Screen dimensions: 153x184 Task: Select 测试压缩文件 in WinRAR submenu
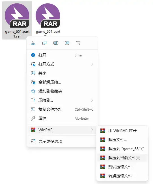[122, 167]
